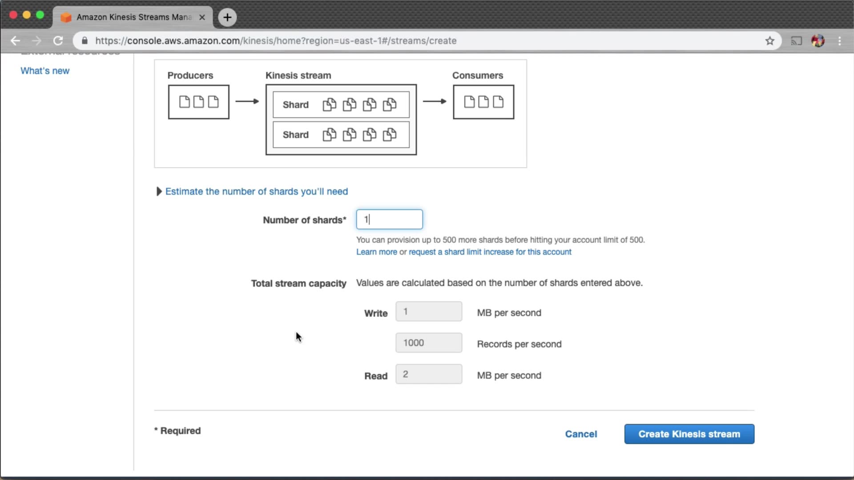Open a new browser tab
The image size is (854, 480).
(227, 17)
